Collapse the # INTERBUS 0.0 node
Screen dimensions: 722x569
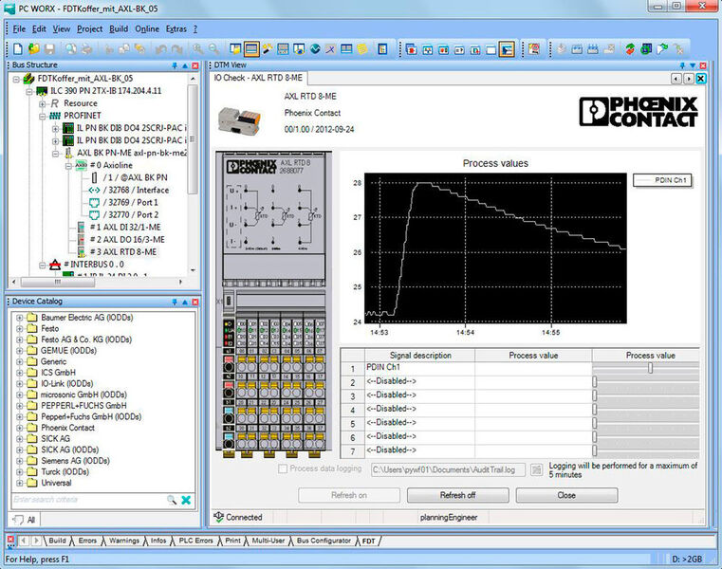43,266
